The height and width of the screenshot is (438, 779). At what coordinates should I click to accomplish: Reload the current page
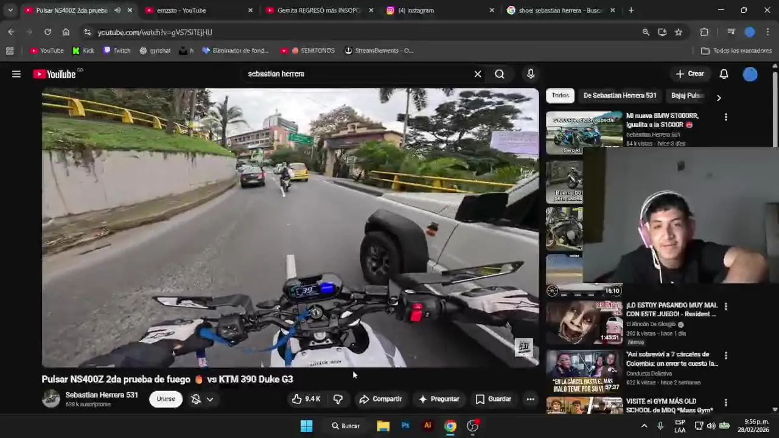coord(47,32)
